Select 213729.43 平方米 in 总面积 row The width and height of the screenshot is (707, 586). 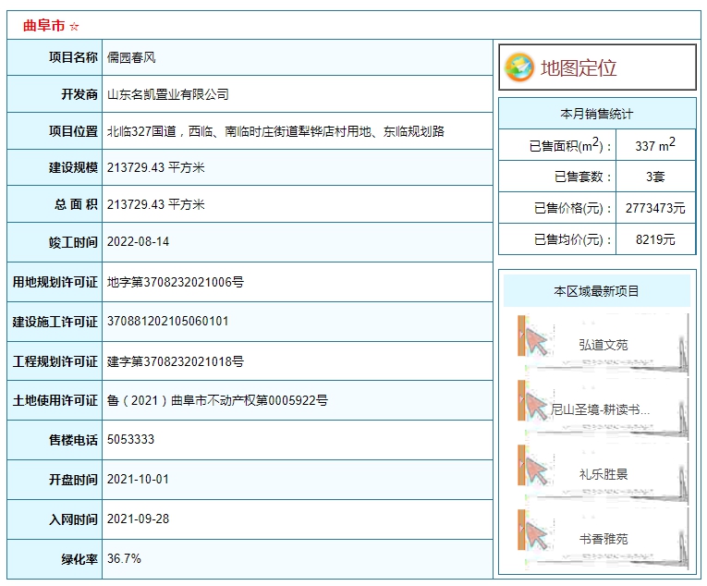(x=156, y=204)
